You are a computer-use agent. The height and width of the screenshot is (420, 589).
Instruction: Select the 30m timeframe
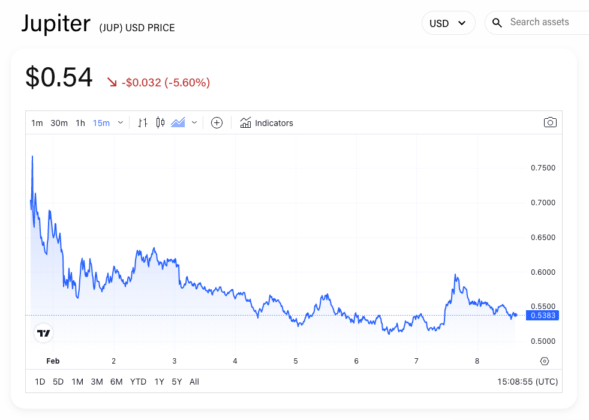[x=59, y=122]
